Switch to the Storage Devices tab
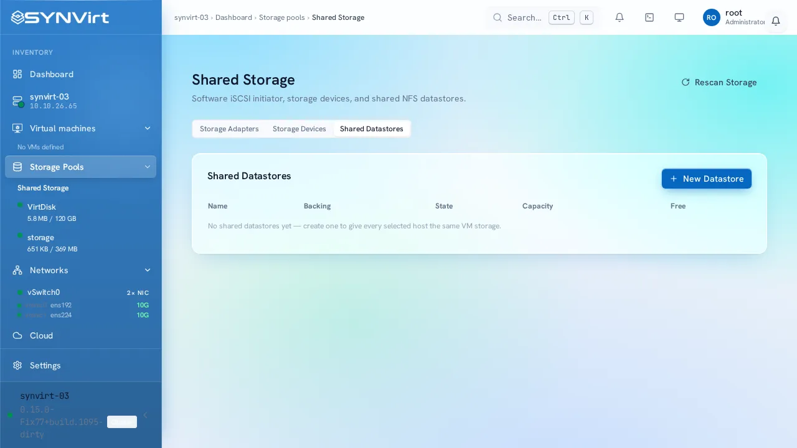The width and height of the screenshot is (797, 448). [x=299, y=129]
